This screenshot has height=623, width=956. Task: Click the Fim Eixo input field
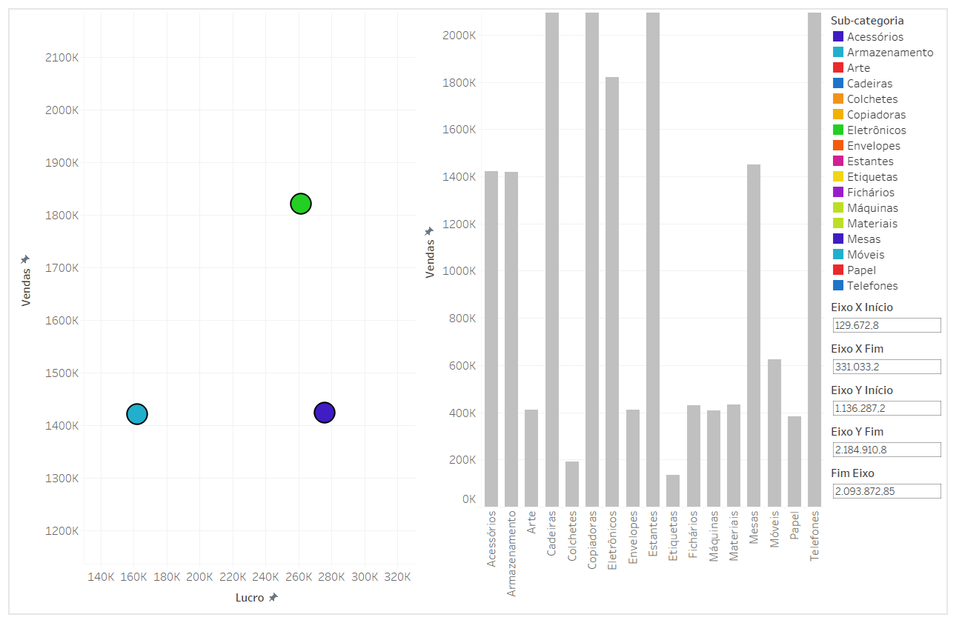click(887, 491)
